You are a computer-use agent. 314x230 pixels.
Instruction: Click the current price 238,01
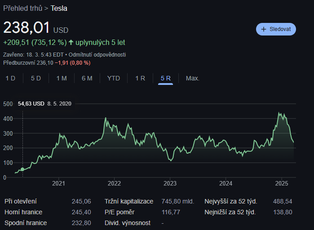pos(27,27)
